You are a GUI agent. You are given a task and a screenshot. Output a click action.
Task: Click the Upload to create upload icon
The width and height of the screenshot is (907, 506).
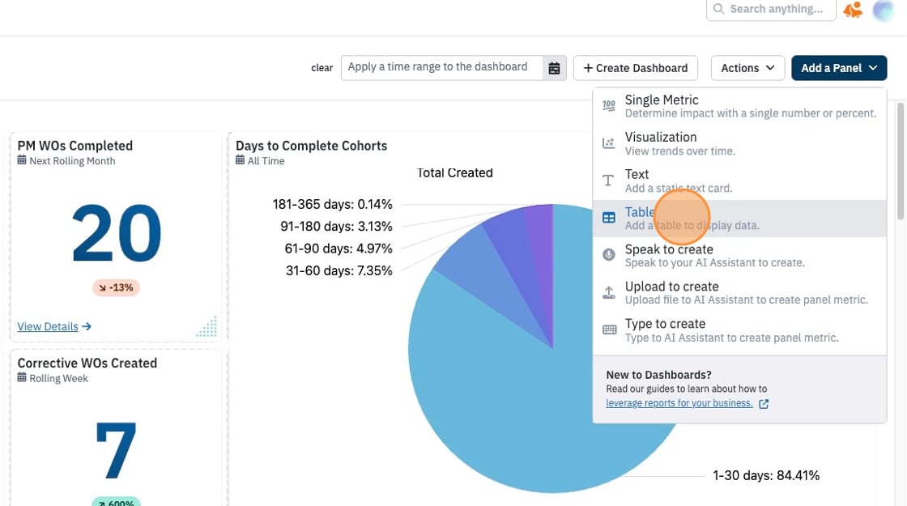coord(608,292)
